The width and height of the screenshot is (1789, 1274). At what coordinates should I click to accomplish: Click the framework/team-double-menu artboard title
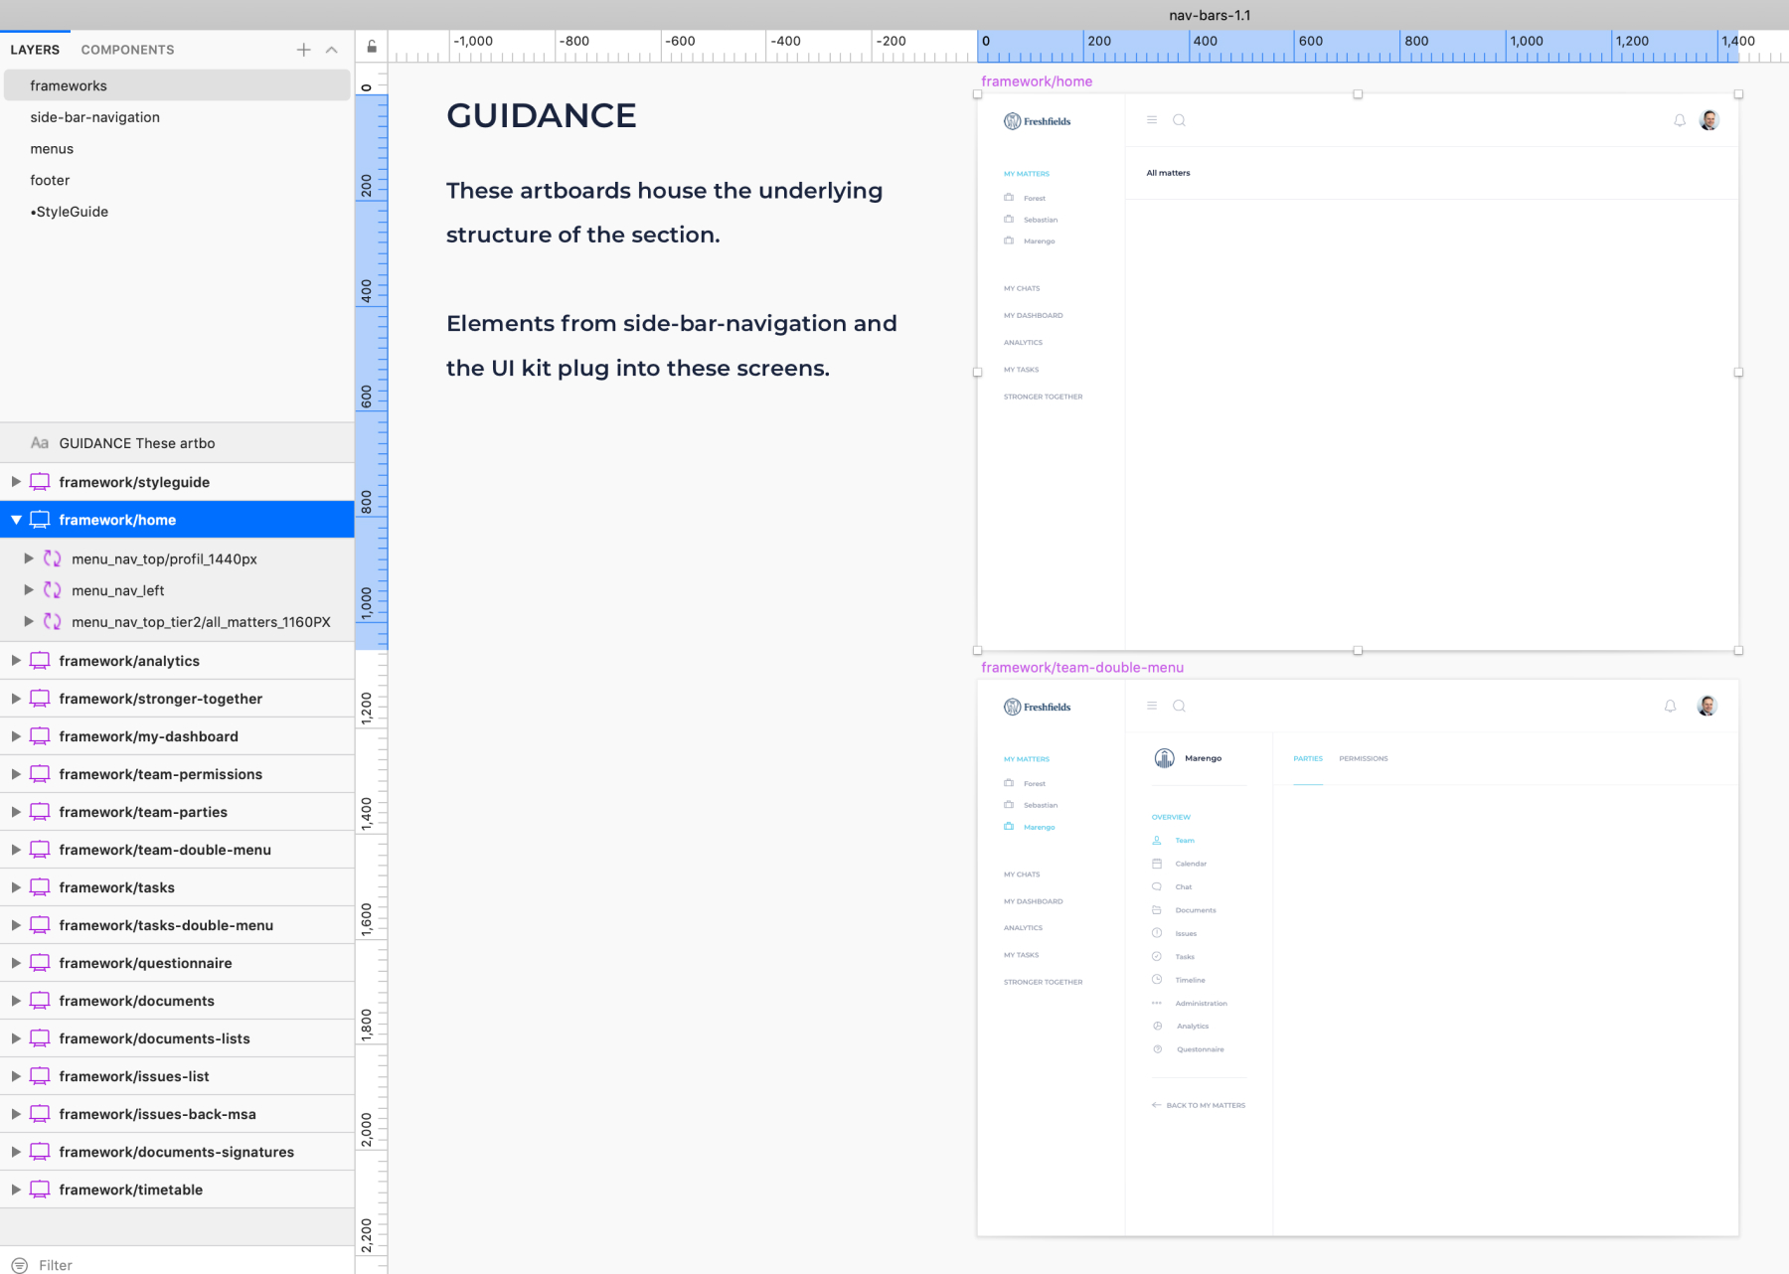pyautogui.click(x=1081, y=668)
